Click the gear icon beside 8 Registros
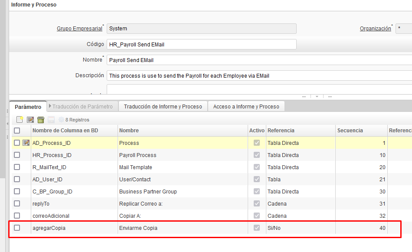Image resolution: width=412 pixels, height=252 pixels. point(61,120)
